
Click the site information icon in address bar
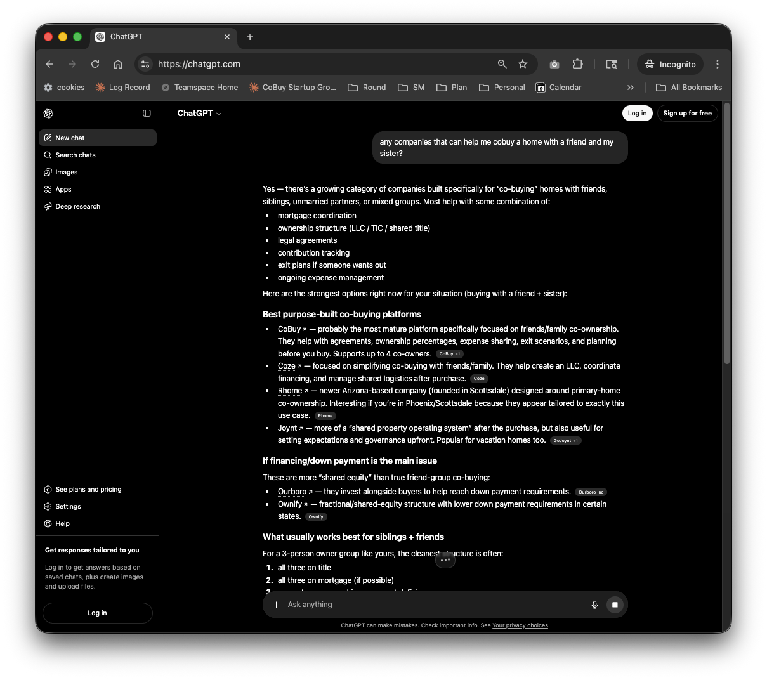point(145,64)
